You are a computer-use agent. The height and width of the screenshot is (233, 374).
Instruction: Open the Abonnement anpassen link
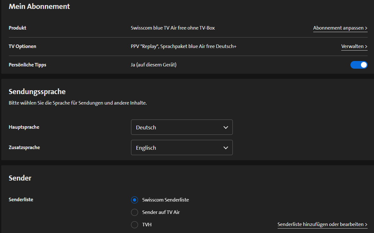pyautogui.click(x=340, y=28)
